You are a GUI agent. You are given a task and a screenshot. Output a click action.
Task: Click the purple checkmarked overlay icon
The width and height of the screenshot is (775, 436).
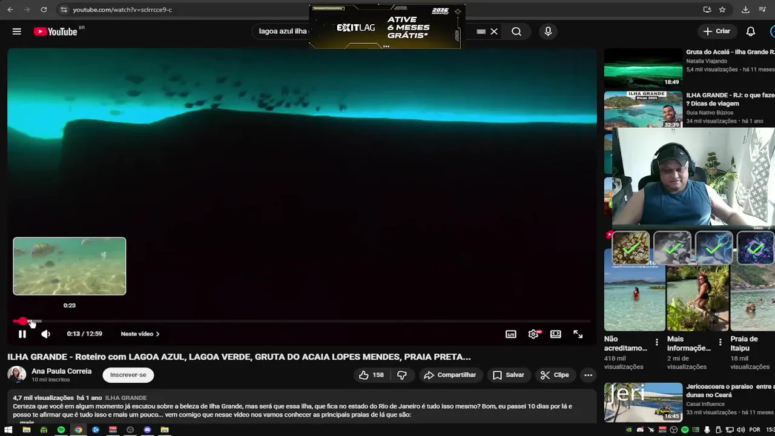click(756, 248)
